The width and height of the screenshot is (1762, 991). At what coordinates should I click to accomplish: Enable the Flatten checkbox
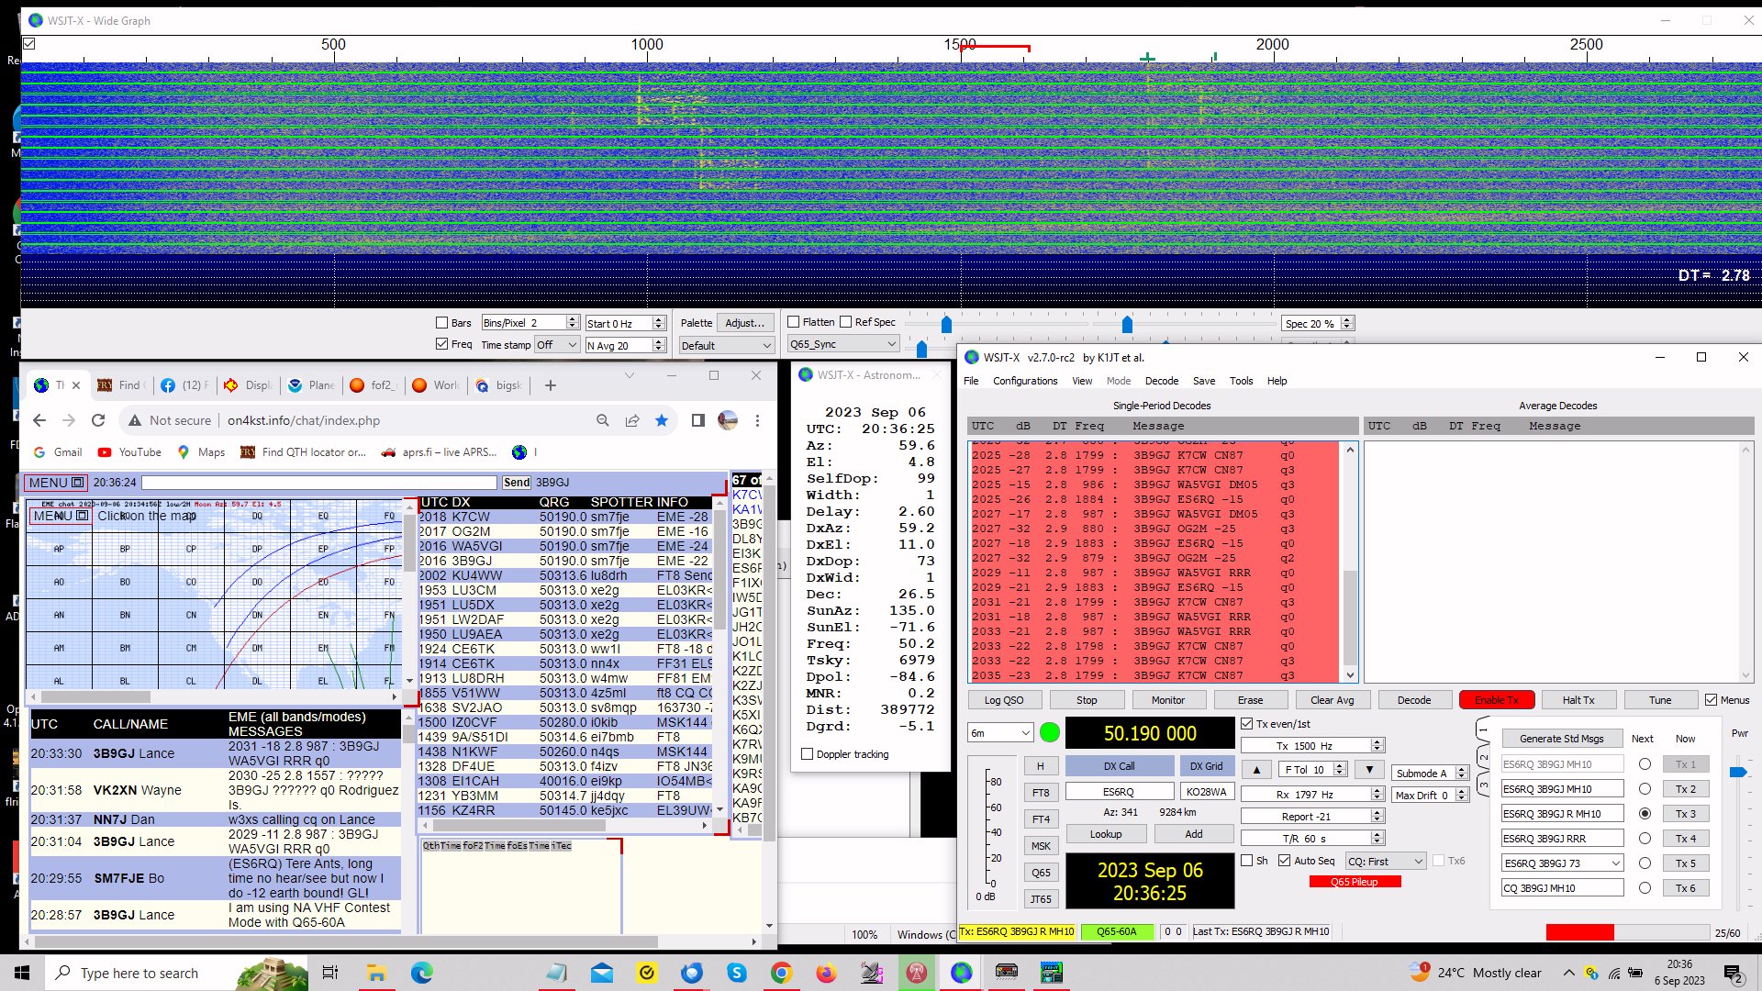(x=794, y=322)
